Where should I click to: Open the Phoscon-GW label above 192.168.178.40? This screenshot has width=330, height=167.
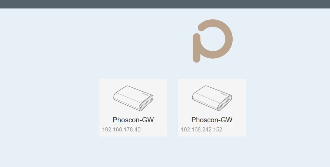click(x=133, y=120)
